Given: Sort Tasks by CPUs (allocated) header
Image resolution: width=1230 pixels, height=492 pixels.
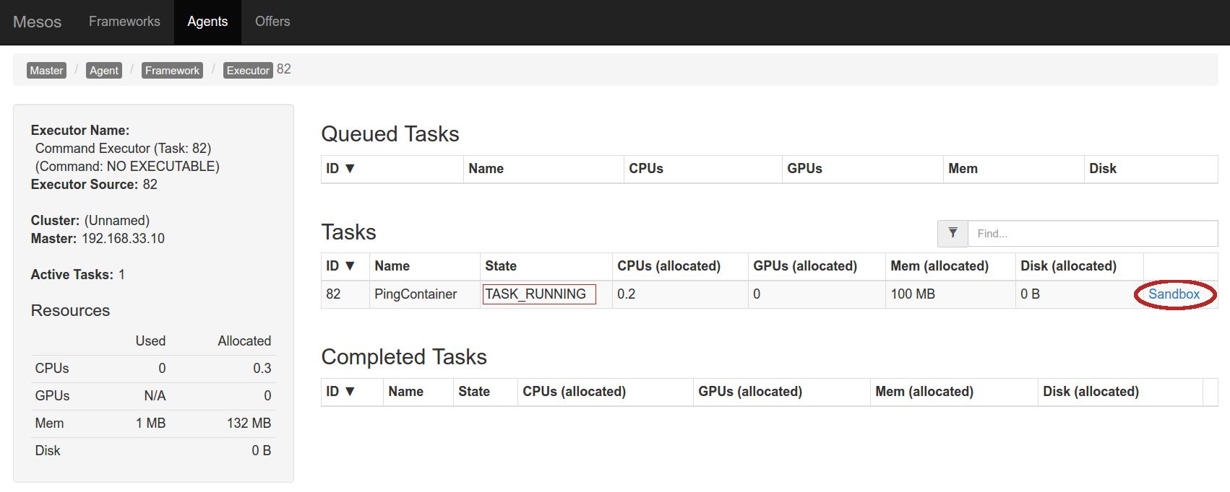Looking at the screenshot, I should (668, 266).
